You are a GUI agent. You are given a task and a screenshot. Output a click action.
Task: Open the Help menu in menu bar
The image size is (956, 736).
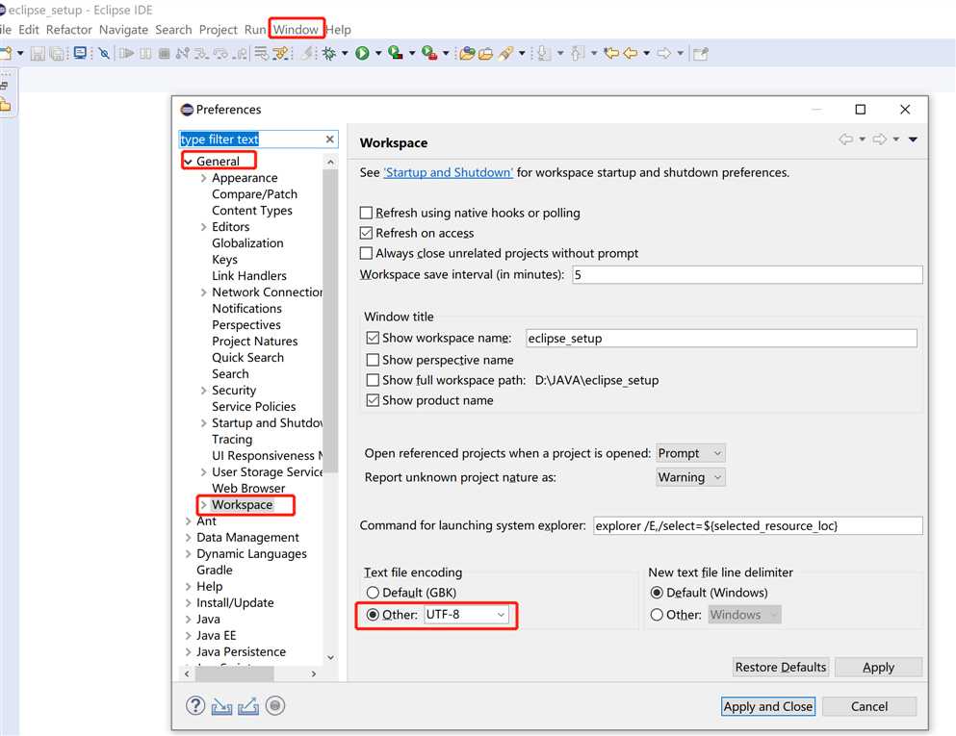(338, 29)
